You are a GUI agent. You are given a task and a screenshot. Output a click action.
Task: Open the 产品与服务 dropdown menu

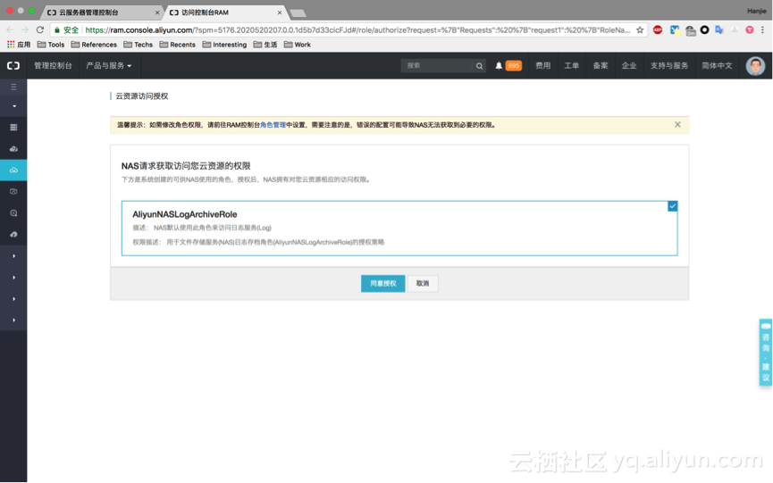108,65
